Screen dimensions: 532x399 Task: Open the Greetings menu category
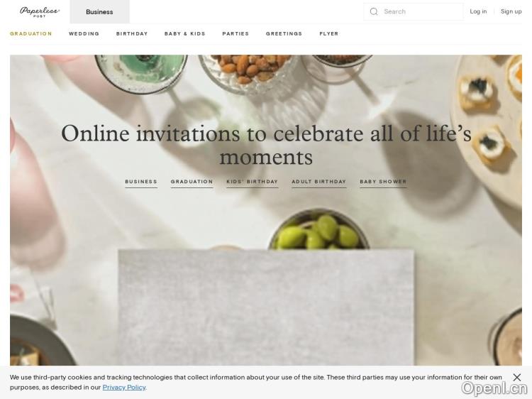click(284, 33)
